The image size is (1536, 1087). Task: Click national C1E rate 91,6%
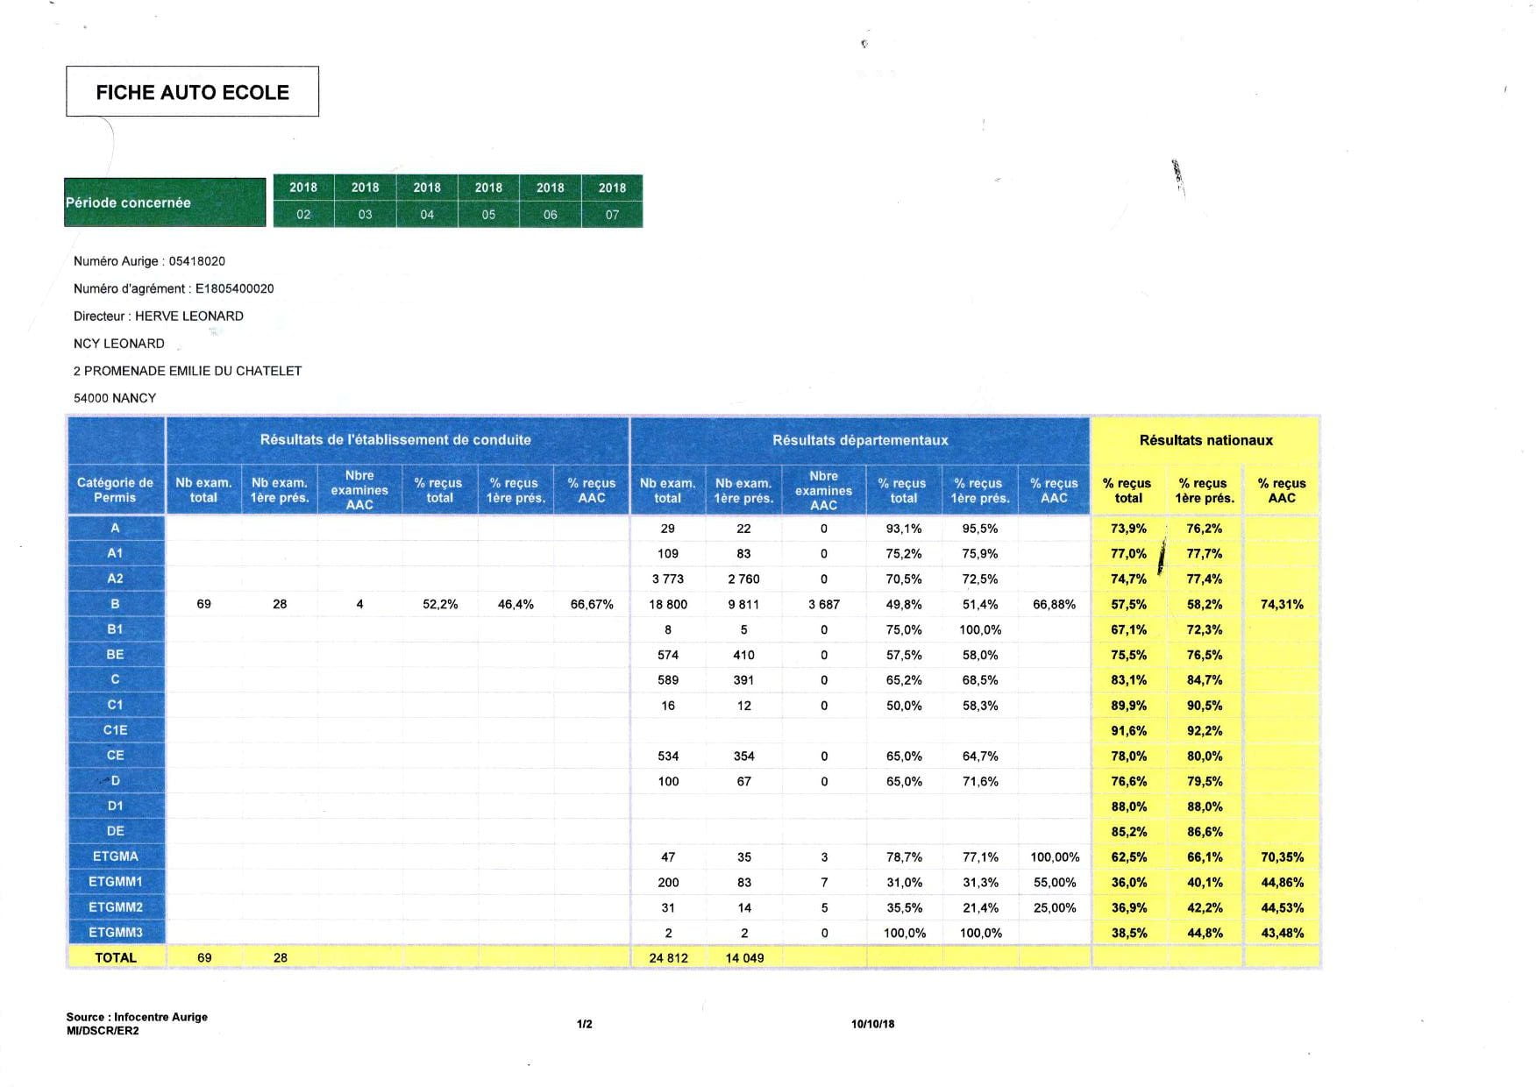click(x=1129, y=730)
